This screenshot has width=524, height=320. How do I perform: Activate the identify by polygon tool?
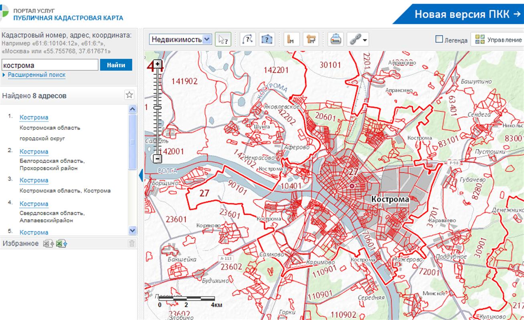[x=267, y=39]
